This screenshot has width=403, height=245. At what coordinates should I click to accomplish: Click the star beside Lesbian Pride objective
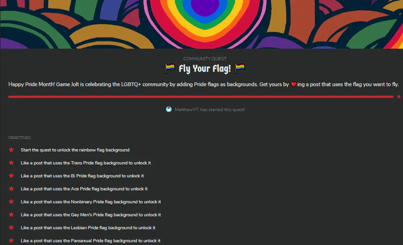[11, 227]
